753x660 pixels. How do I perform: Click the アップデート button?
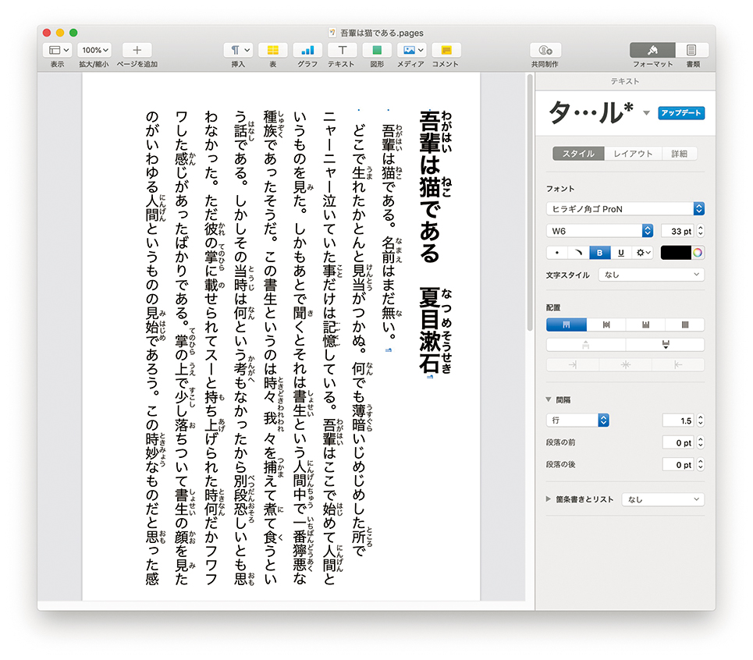click(x=680, y=113)
